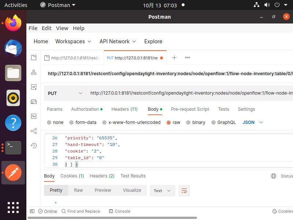293x220 pixels.
Task: Open the JSON body format dropdown
Action: click(253, 122)
